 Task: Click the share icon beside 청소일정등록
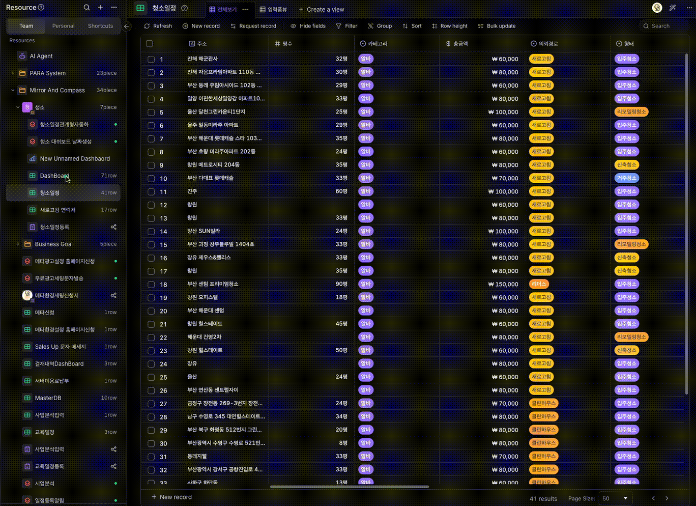coord(113,227)
